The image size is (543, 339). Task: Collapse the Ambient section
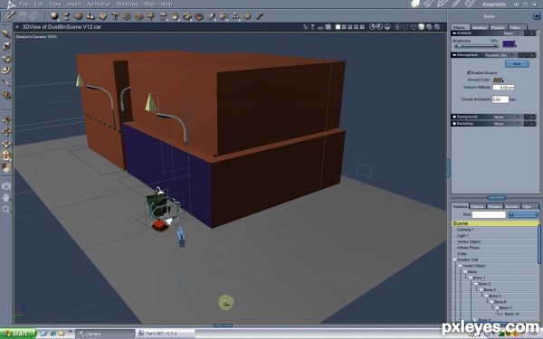coord(454,33)
